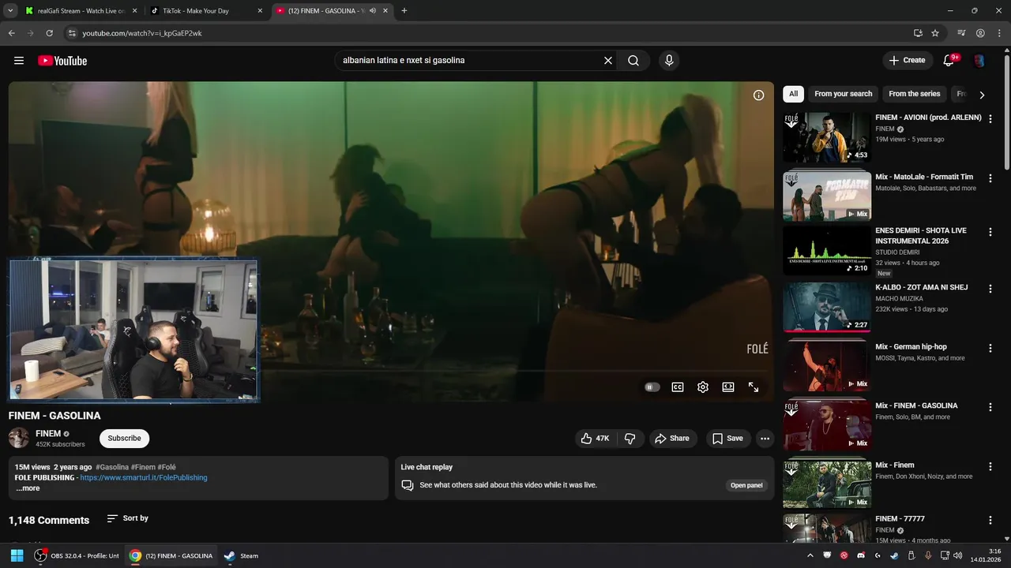Go back in Chrome history
Screen dimensions: 1011x568
tap(11, 33)
